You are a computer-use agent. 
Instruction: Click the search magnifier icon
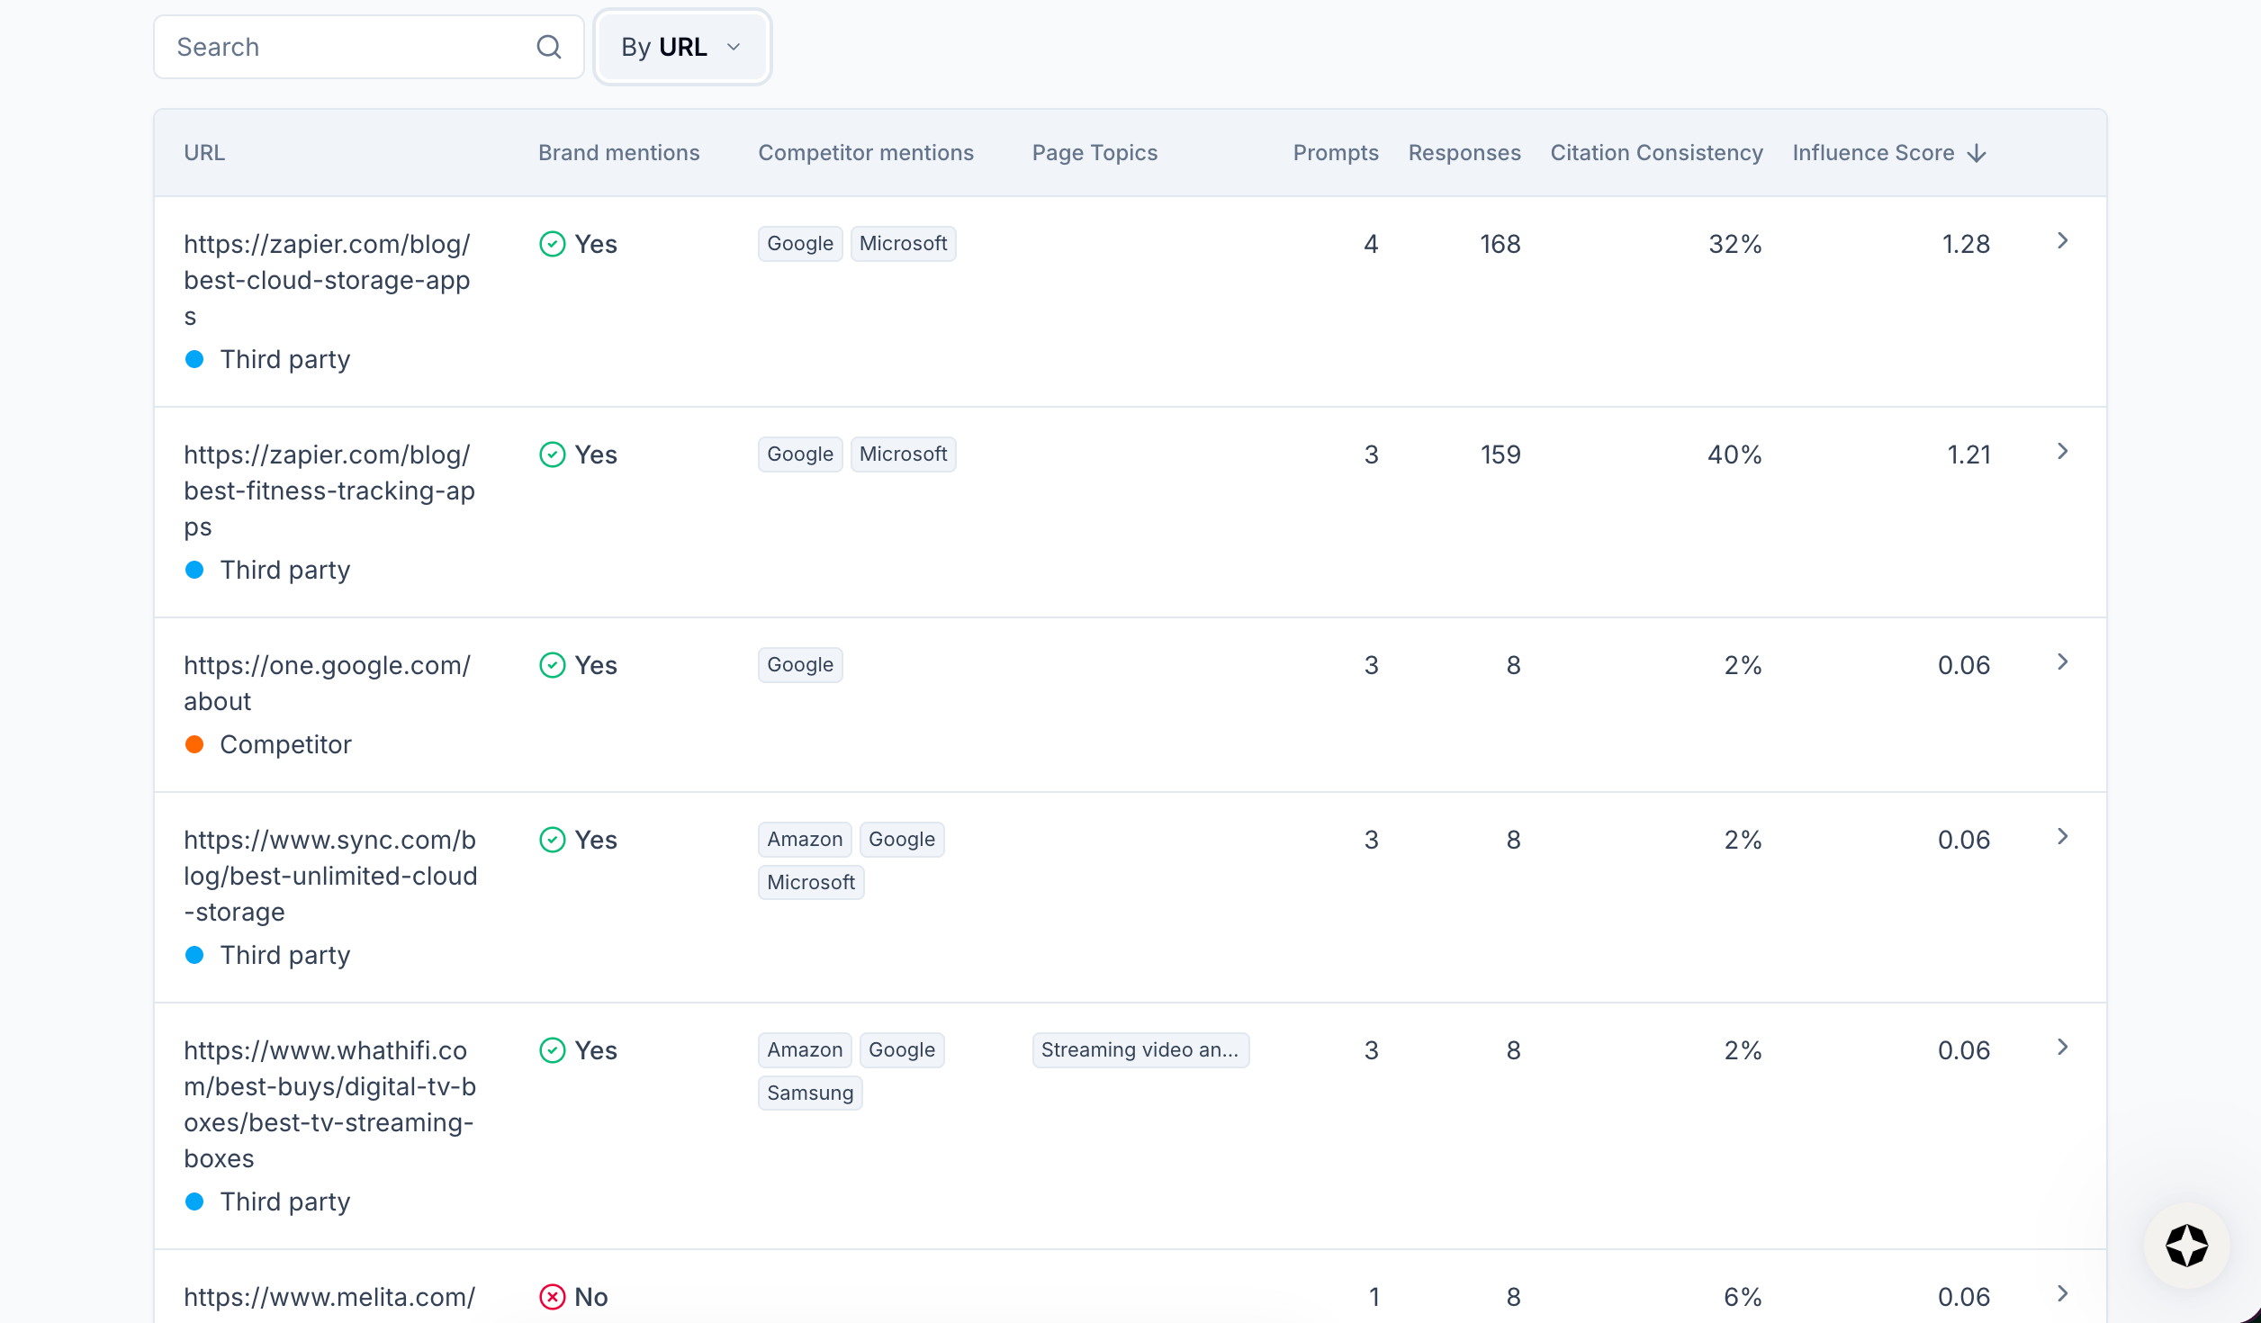point(548,47)
